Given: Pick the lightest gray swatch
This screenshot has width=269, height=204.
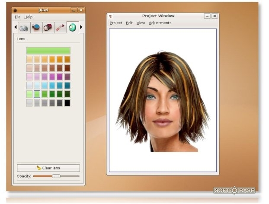Looking at the screenshot, I should (x=29, y=103).
